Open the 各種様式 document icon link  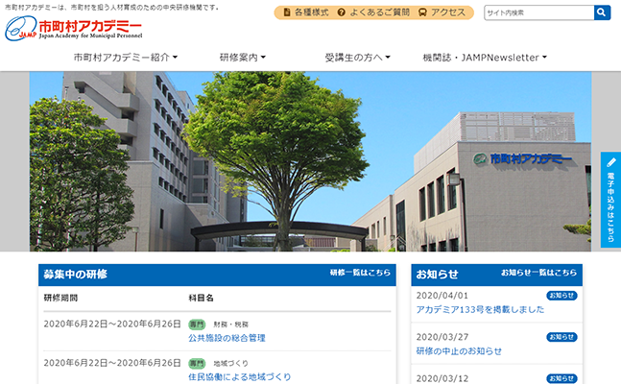(x=287, y=12)
